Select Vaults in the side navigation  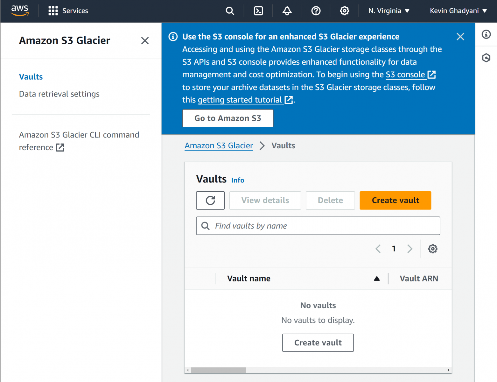pyautogui.click(x=31, y=77)
